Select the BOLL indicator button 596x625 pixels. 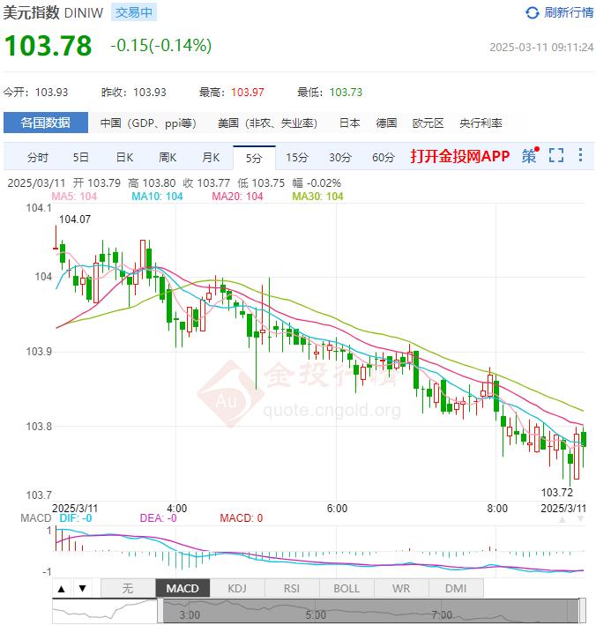click(346, 588)
